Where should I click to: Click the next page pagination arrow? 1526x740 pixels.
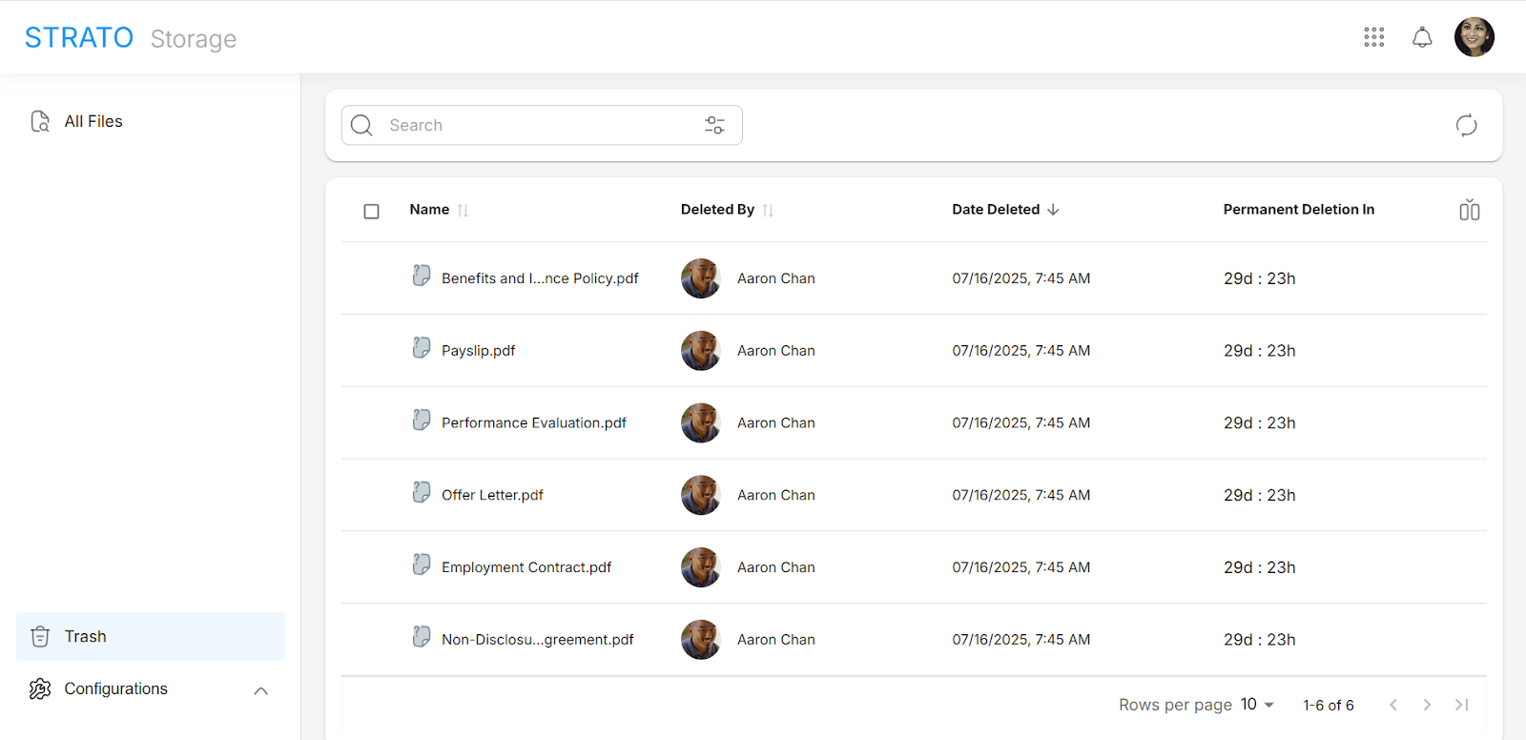[1427, 705]
